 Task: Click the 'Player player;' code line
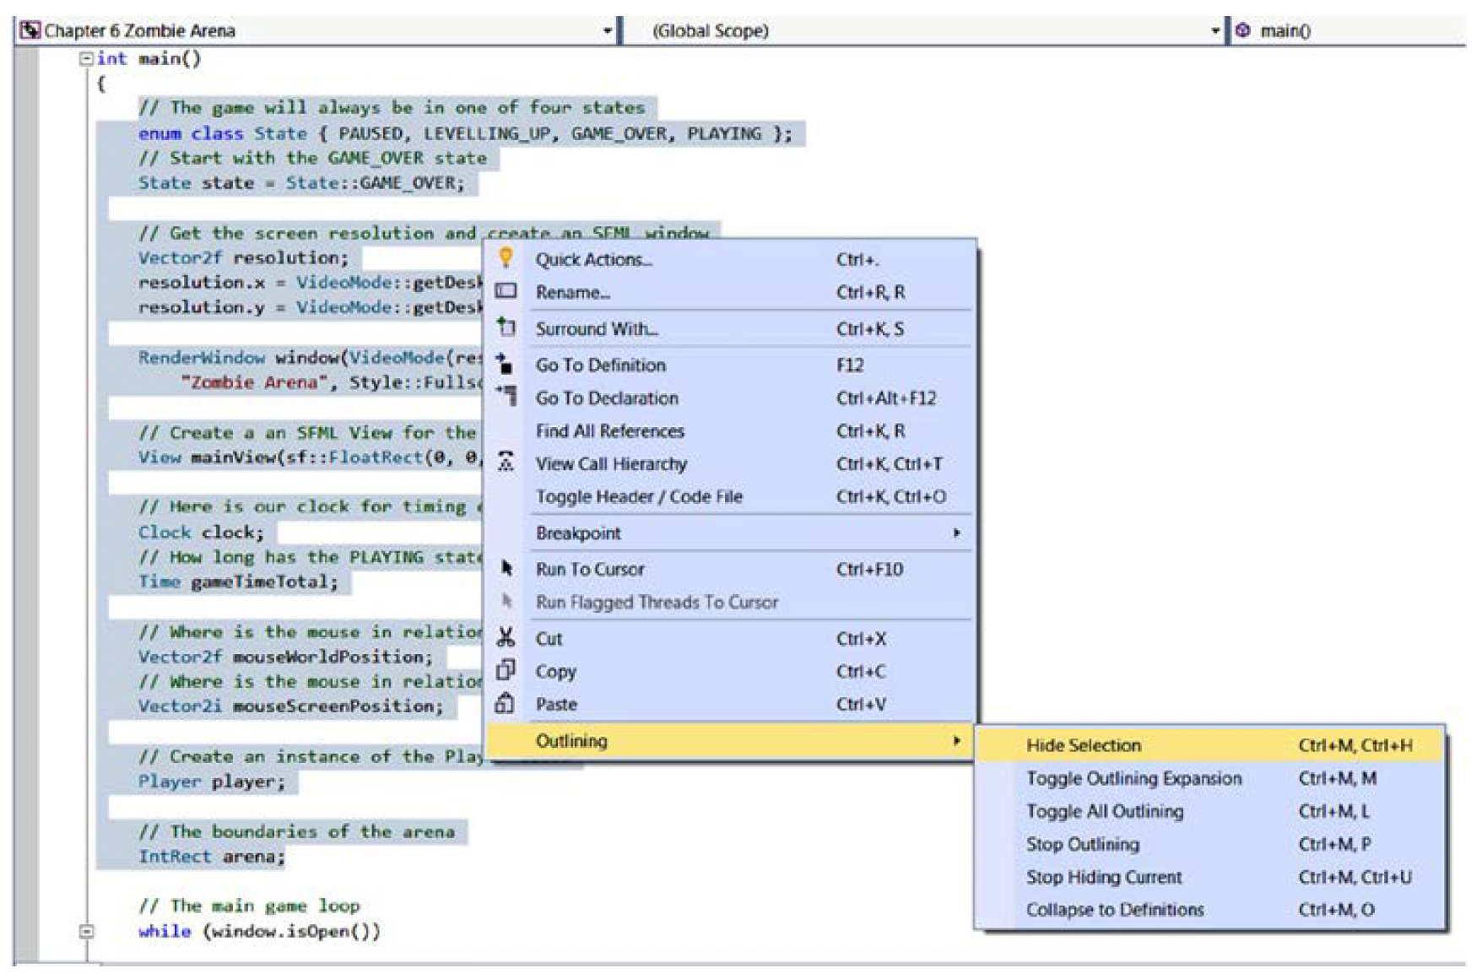pos(212,782)
